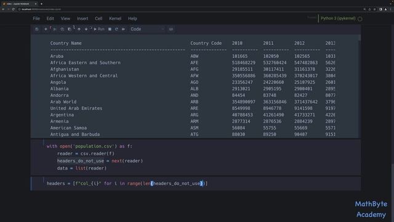Screen dimensions: 394x222
Task: Open the File menu
Action: 36,18
